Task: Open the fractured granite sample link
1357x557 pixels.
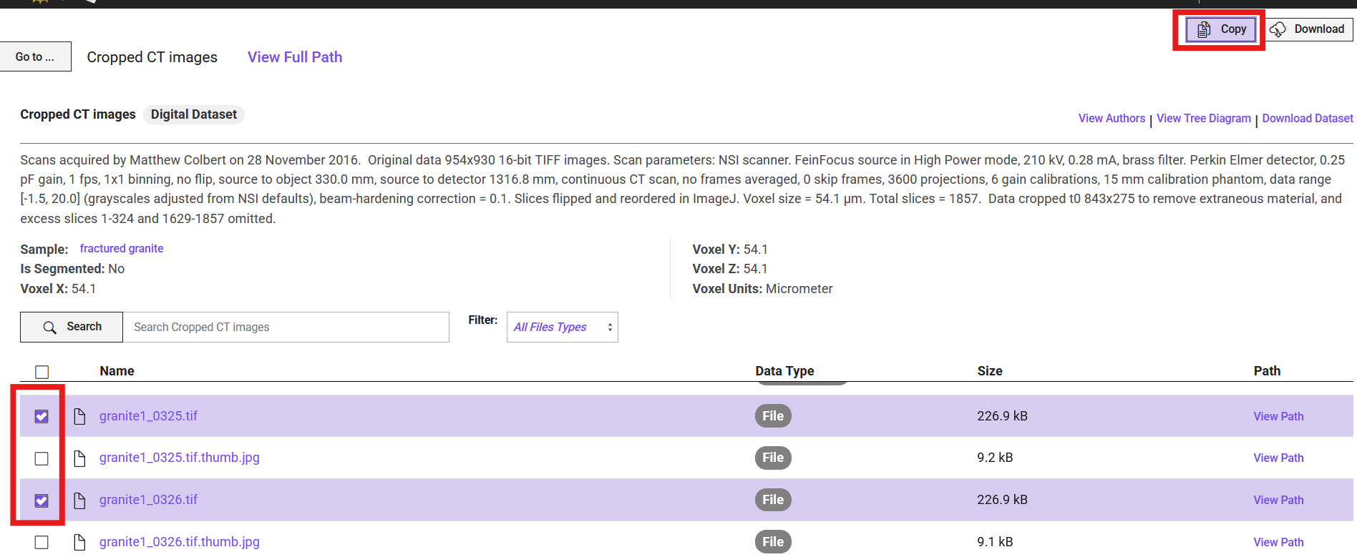Action: [x=122, y=248]
